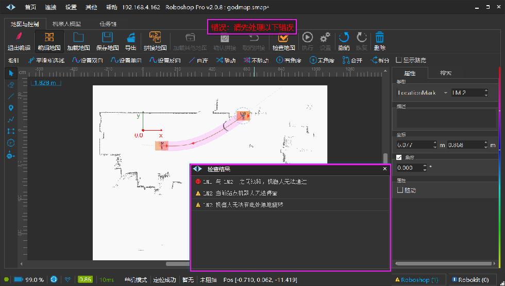This screenshot has width=505, height=286.
Task: Click the battery icon in status bar
Action: coord(19,280)
